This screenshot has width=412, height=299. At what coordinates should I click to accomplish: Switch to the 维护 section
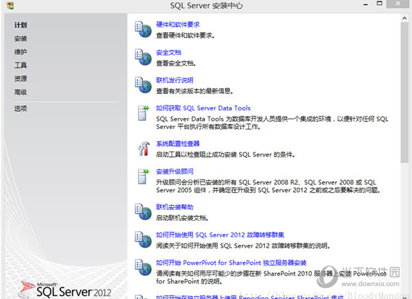click(21, 52)
